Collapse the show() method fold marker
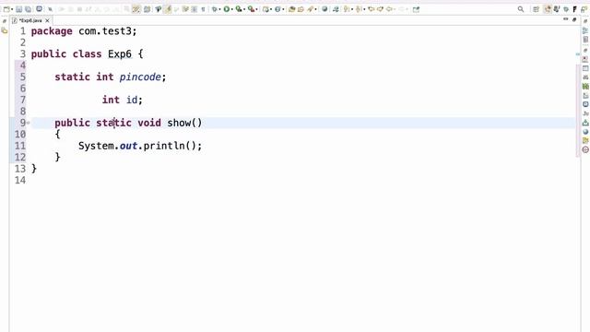This screenshot has height=332, width=590. coord(29,123)
